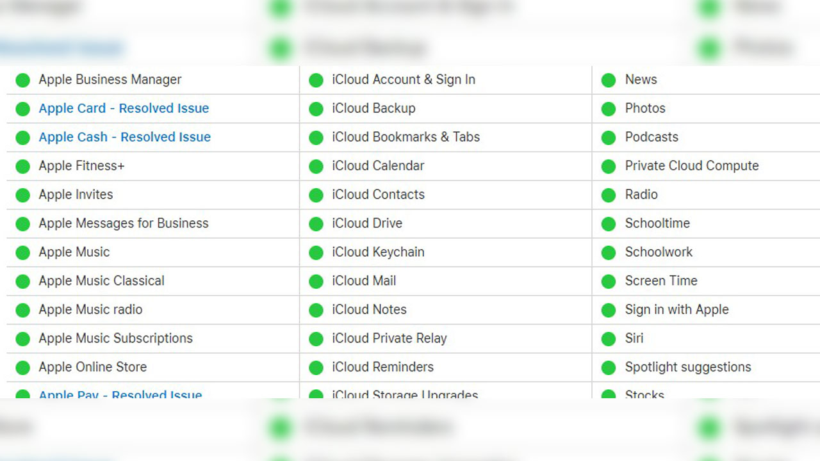Click the Spotlight suggestions service label
This screenshot has height=461, width=820.
coord(687,367)
